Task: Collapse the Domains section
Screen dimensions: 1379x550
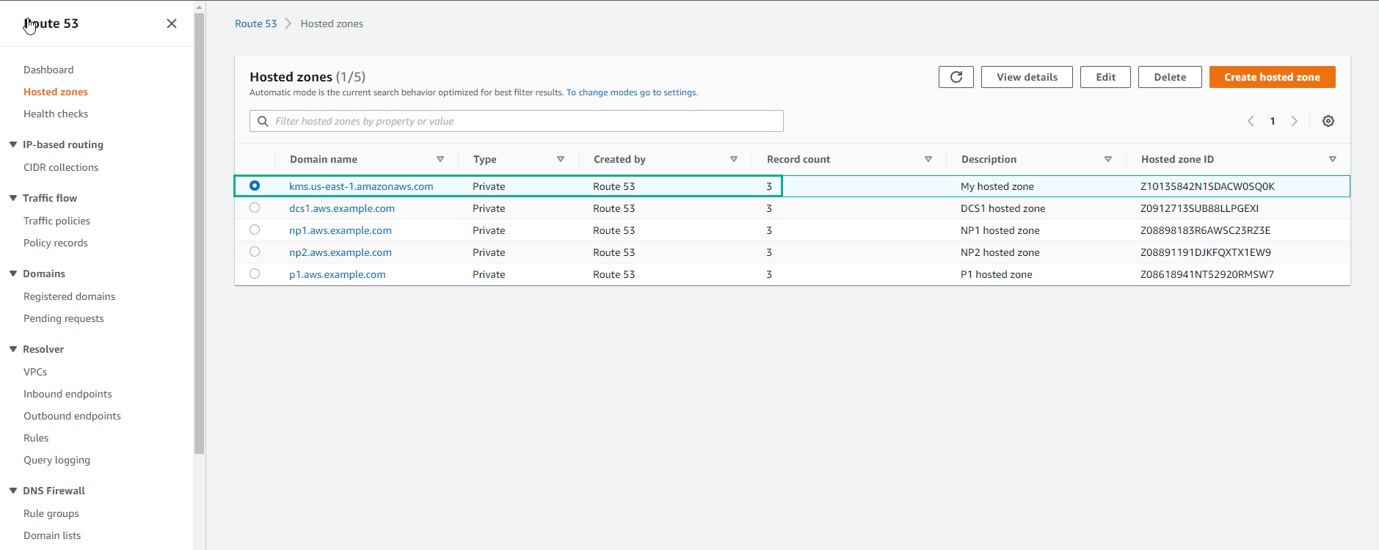Action: 13,274
